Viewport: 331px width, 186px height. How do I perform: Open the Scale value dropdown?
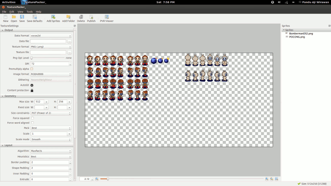[69, 134]
